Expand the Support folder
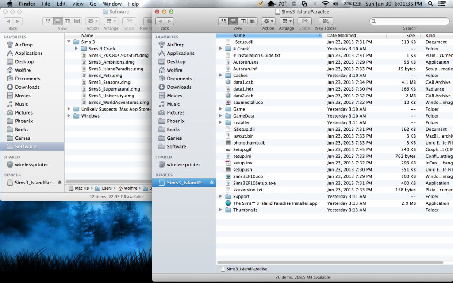 coord(221,196)
